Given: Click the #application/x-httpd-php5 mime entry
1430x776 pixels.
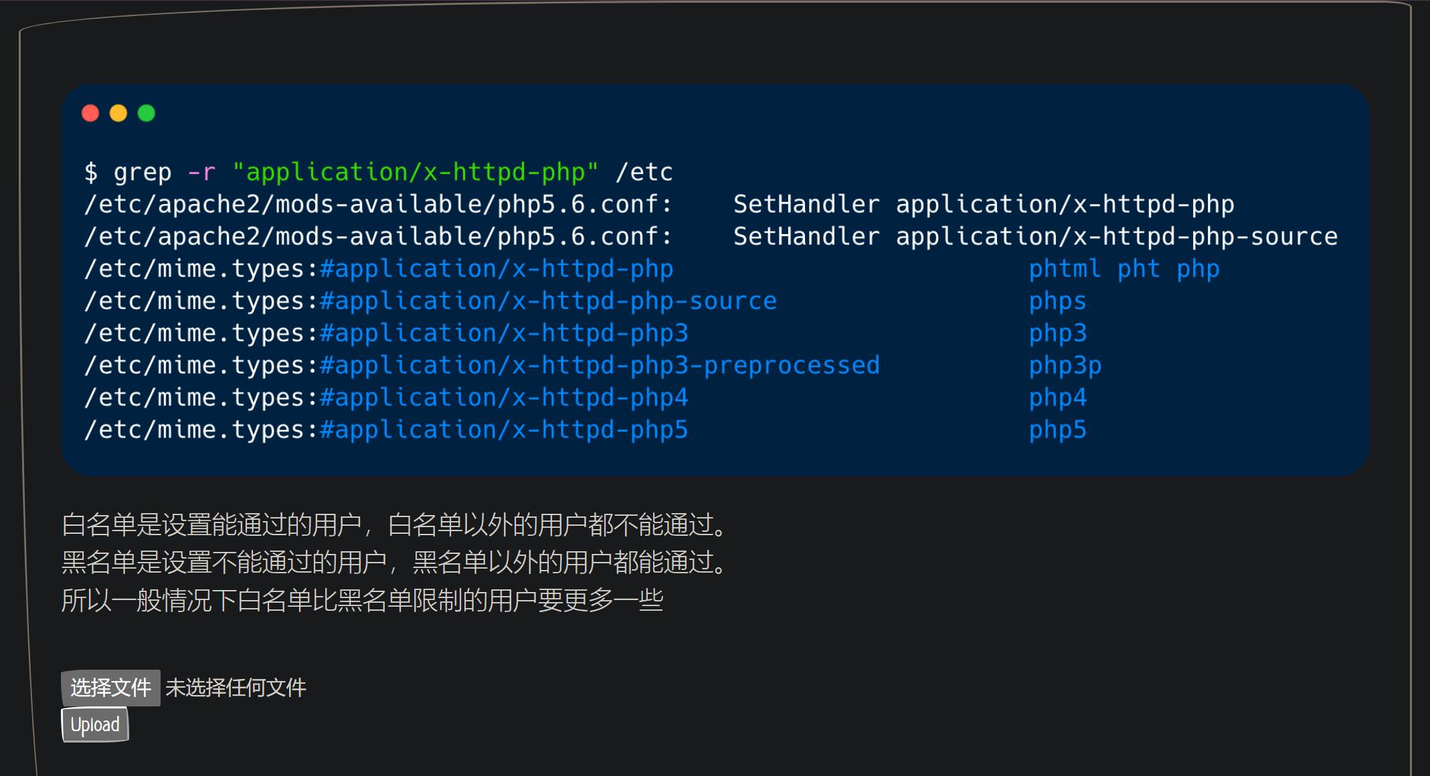Looking at the screenshot, I should 504,429.
